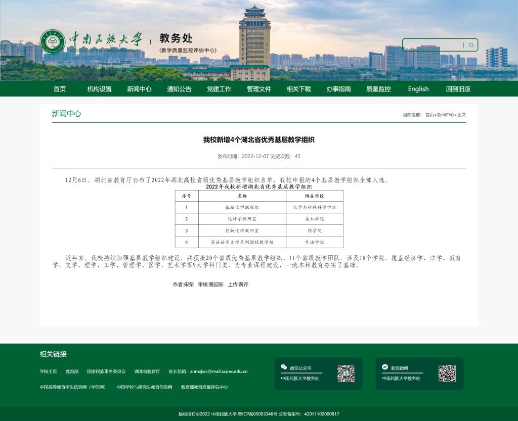Image resolution: width=518 pixels, height=421 pixels.
Task: Open the 管理文件 menu item
Action: (x=259, y=89)
